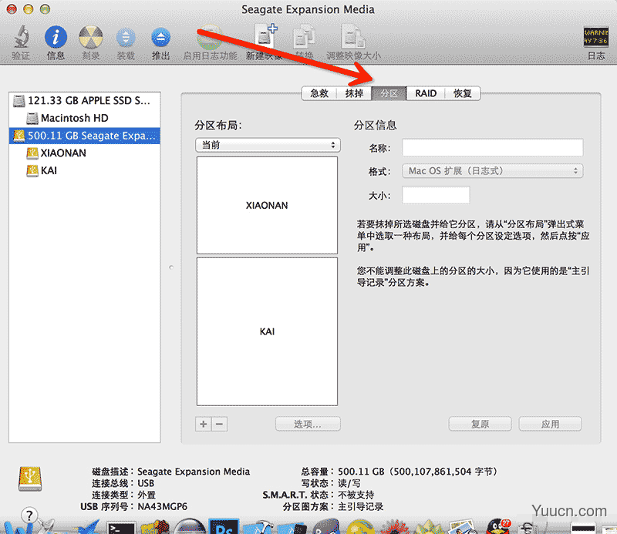
Task: Switch to the 恢复 tab
Action: [x=462, y=93]
